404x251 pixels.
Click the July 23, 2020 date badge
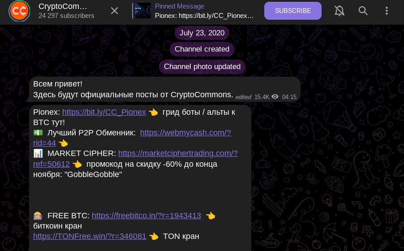pos(202,33)
